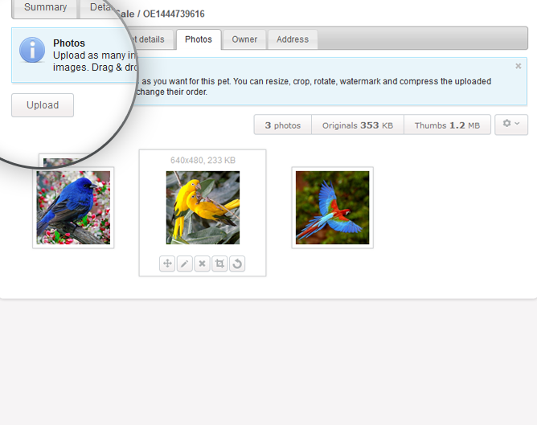The width and height of the screenshot is (537, 425).
Task: Click the crop icon under yellow parrots photo
Action: (x=219, y=264)
